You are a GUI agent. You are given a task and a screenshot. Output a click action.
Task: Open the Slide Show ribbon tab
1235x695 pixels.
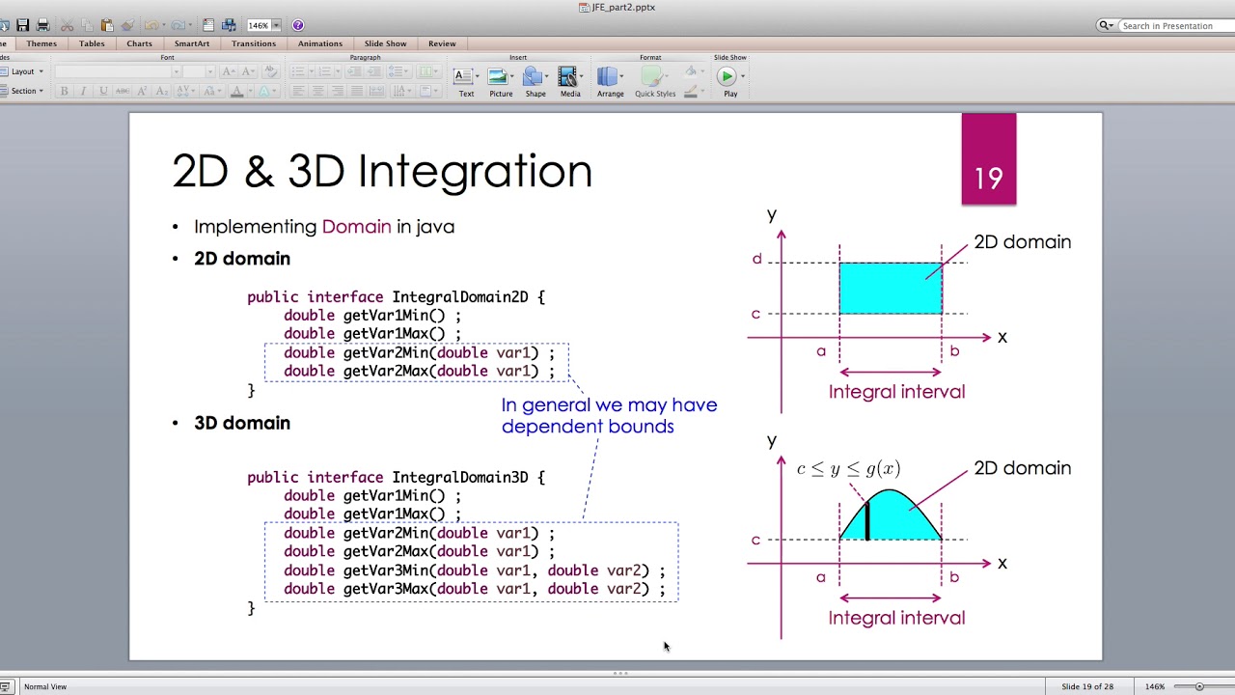coord(385,43)
